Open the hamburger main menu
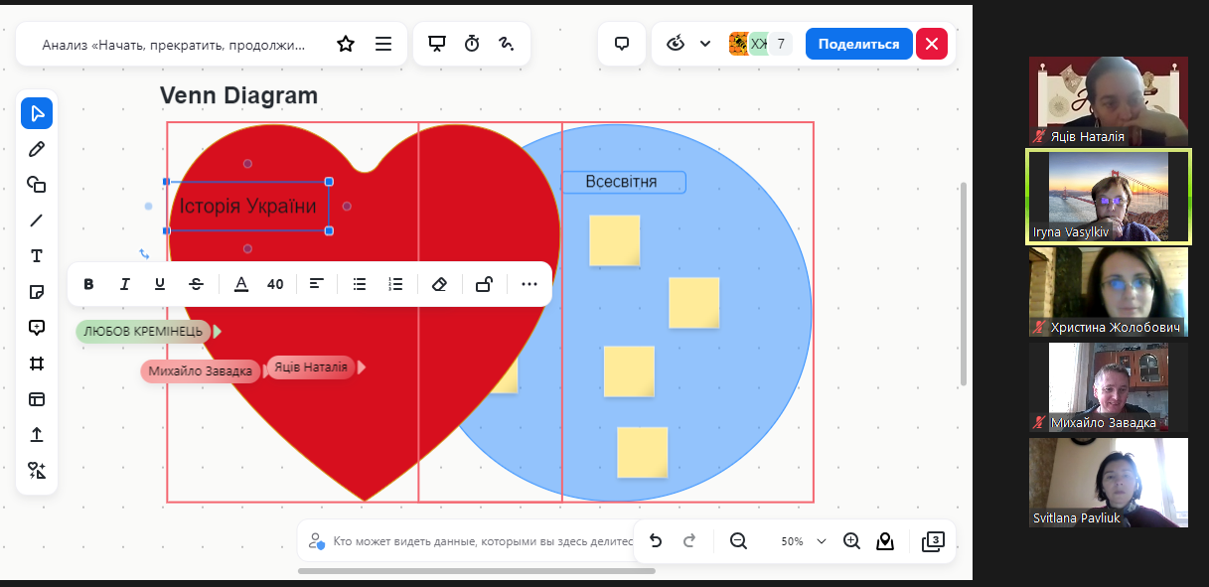The width and height of the screenshot is (1209, 587). 383,44
